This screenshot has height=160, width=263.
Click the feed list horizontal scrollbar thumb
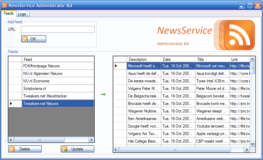[39, 140]
